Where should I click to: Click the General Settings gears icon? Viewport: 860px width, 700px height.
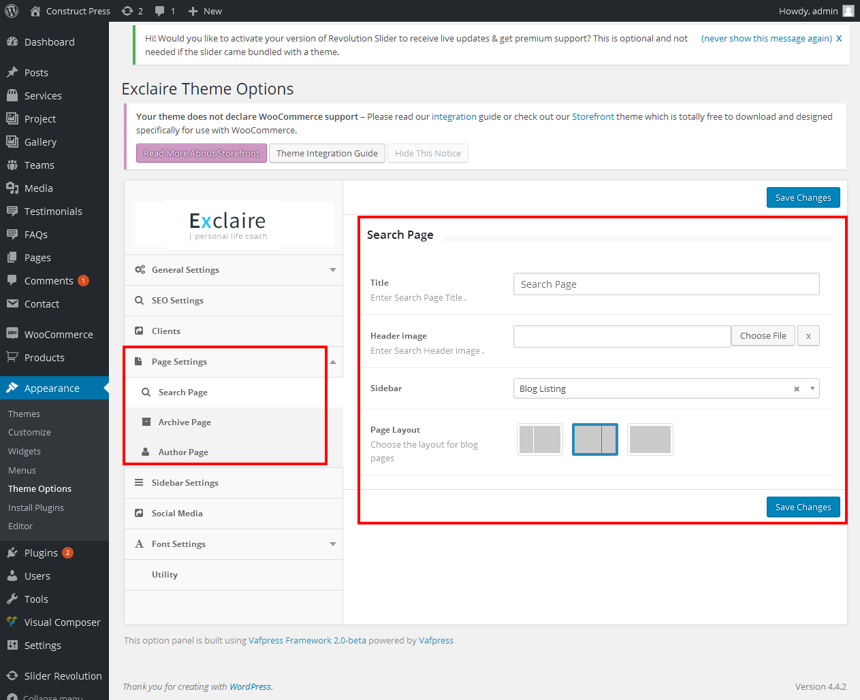[x=140, y=270]
